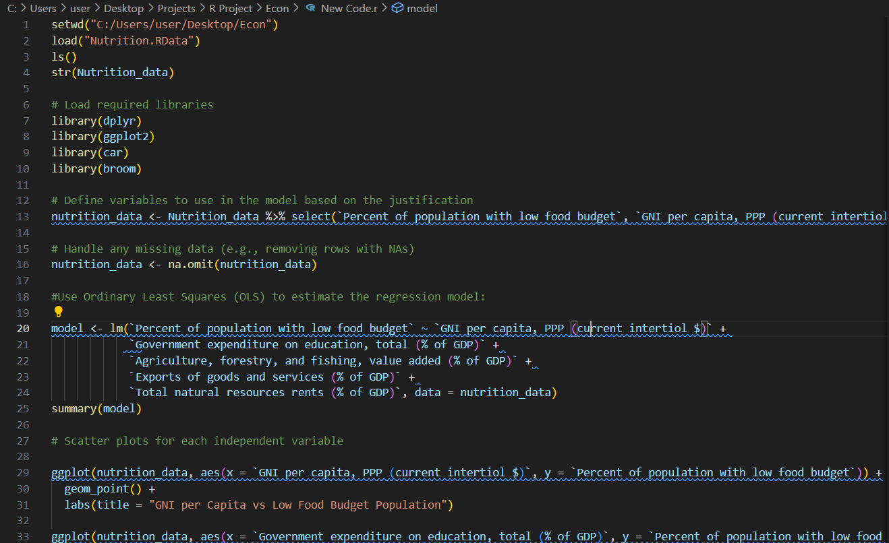
Task: Click the C: drive breadcrumb
Action: [12, 8]
